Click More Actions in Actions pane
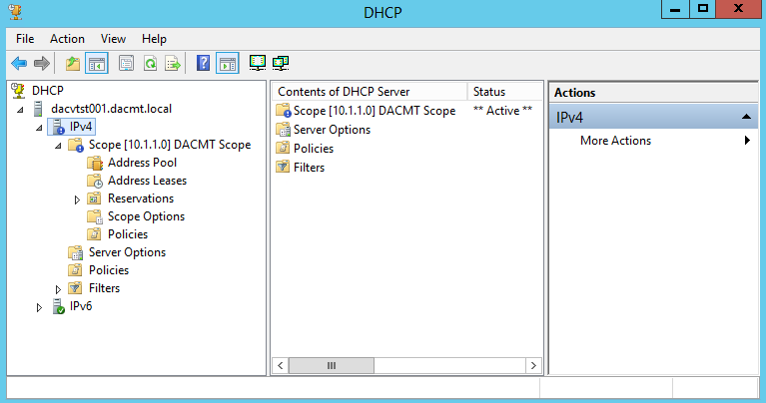766x403 pixels. [x=615, y=141]
